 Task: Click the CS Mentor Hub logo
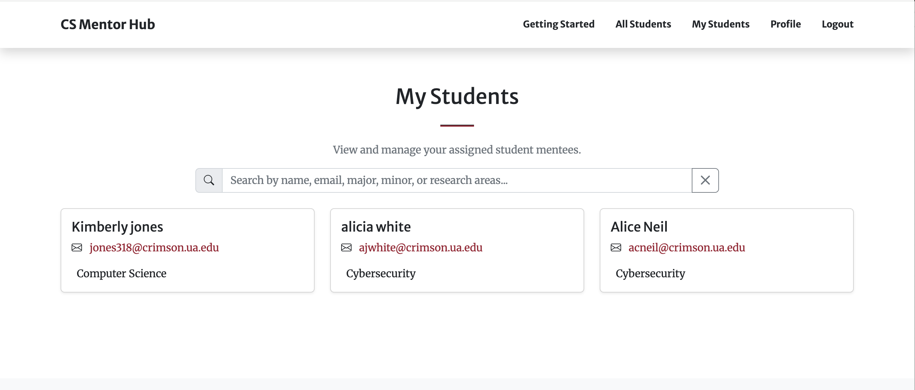click(107, 24)
